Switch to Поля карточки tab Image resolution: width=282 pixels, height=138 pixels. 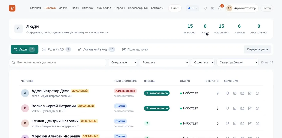click(135, 49)
